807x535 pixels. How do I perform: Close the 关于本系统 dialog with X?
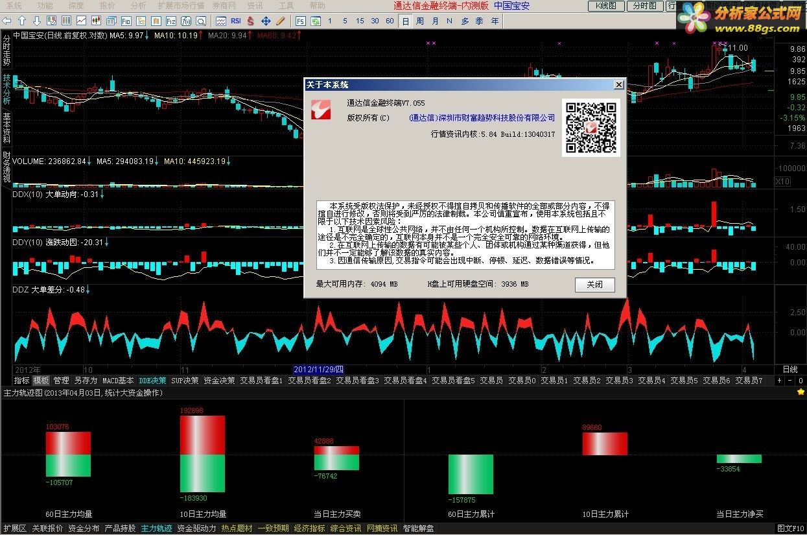click(619, 84)
